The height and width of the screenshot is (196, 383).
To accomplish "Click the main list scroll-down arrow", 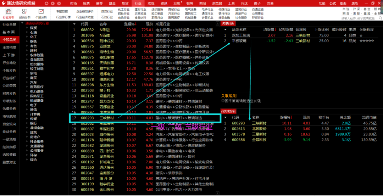I will (x=218, y=193).
